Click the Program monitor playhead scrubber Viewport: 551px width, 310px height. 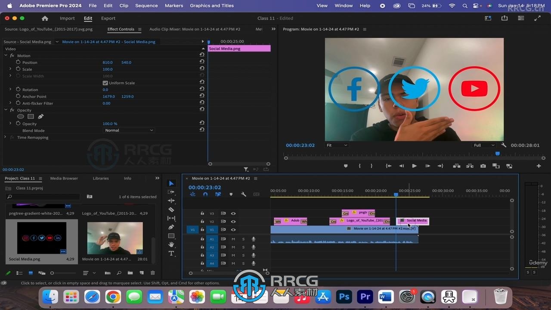pyautogui.click(x=498, y=154)
